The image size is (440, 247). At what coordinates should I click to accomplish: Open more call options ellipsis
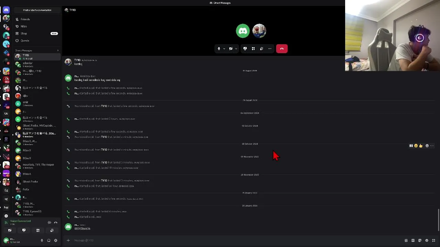pyautogui.click(x=270, y=49)
